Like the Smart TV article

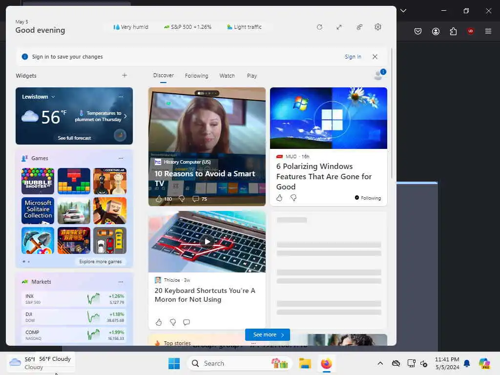159,199
